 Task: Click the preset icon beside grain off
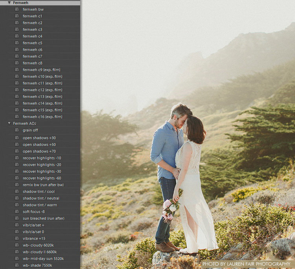(x=17, y=130)
